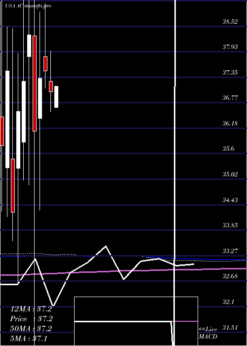This screenshot has height=346, width=247.
Task: Click the Price : 37.2 legend text
Action: (x=31, y=319)
